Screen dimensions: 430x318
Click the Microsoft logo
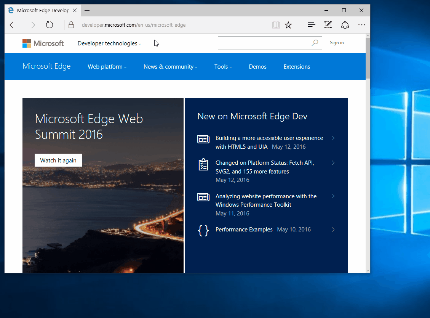(x=43, y=43)
